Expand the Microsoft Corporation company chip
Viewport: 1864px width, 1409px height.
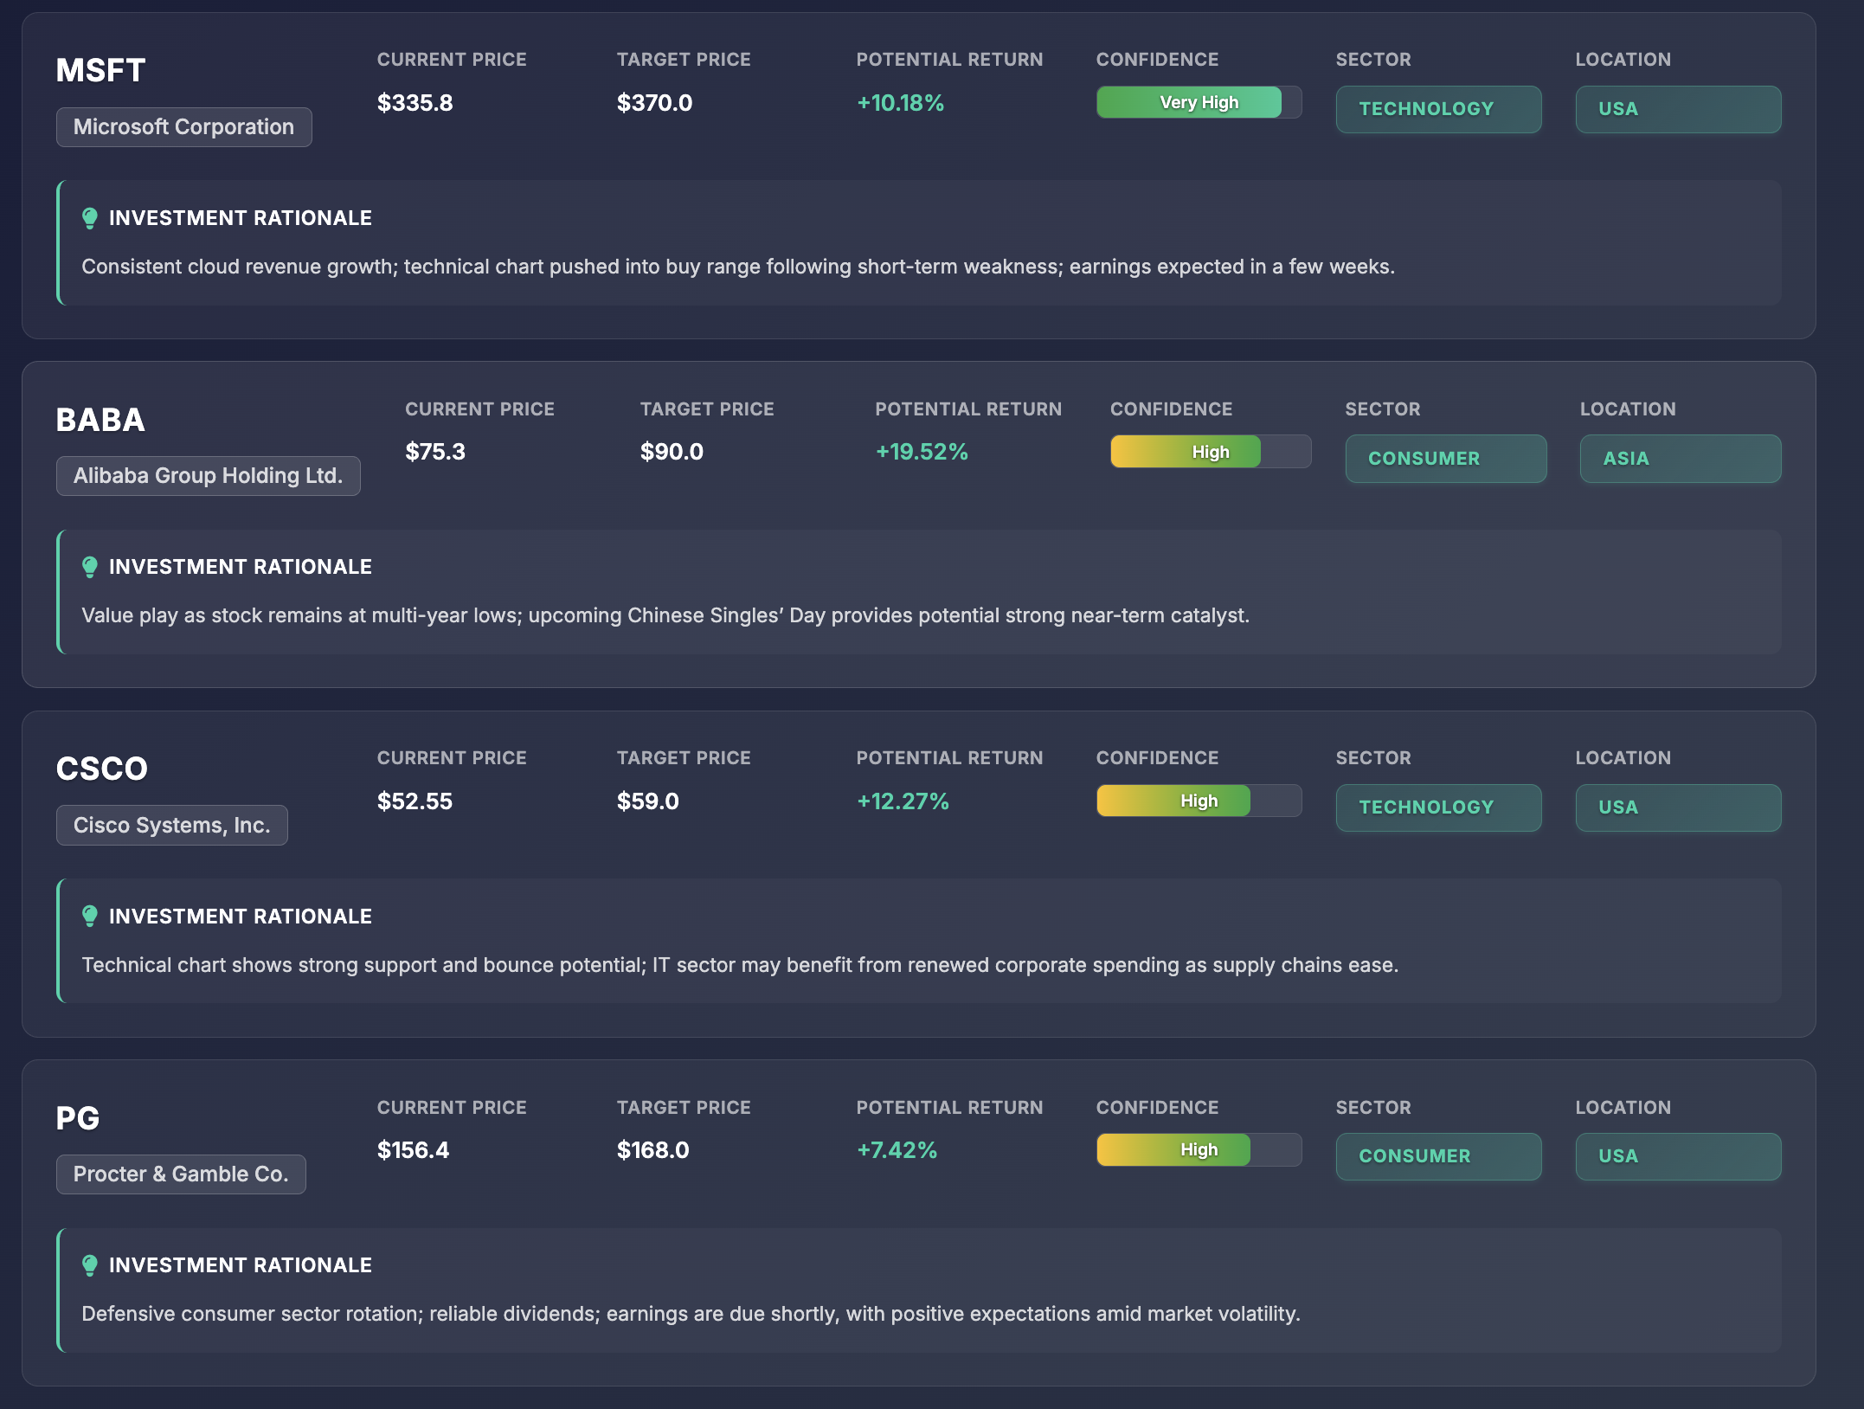coord(183,126)
